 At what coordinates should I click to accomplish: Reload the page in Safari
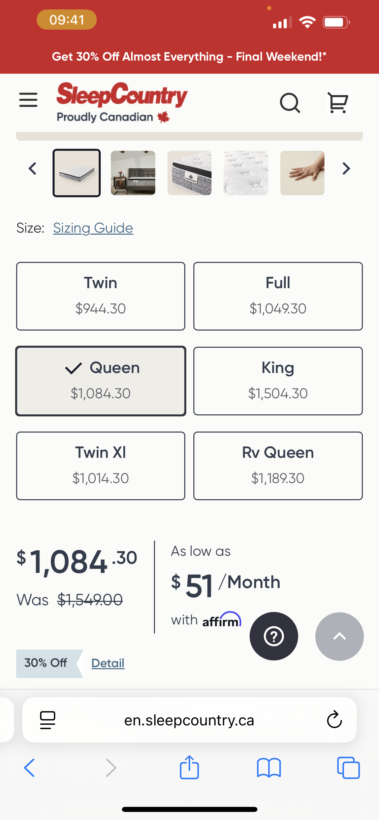pos(334,720)
